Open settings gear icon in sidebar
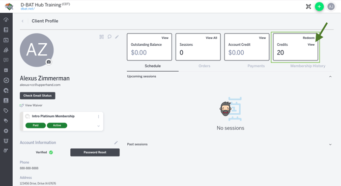Screen dimensions: 341x186 6,131
